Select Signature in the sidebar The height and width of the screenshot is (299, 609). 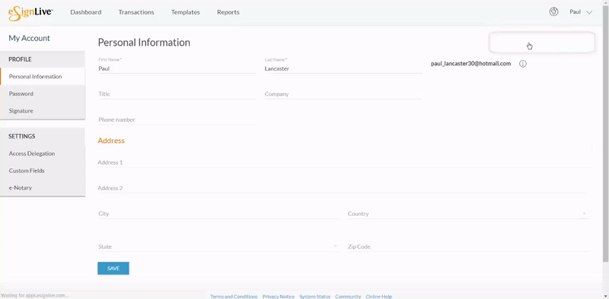(43, 110)
